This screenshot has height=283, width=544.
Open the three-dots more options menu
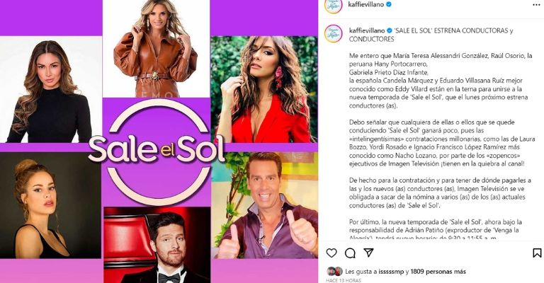(x=536, y=5)
